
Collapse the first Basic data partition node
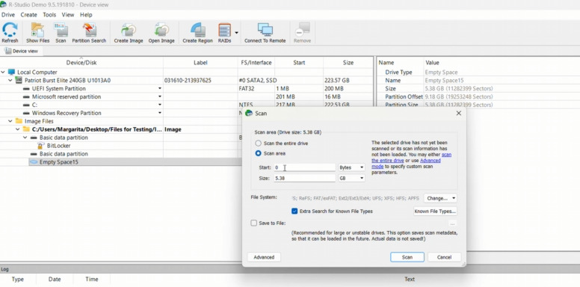[25, 138]
